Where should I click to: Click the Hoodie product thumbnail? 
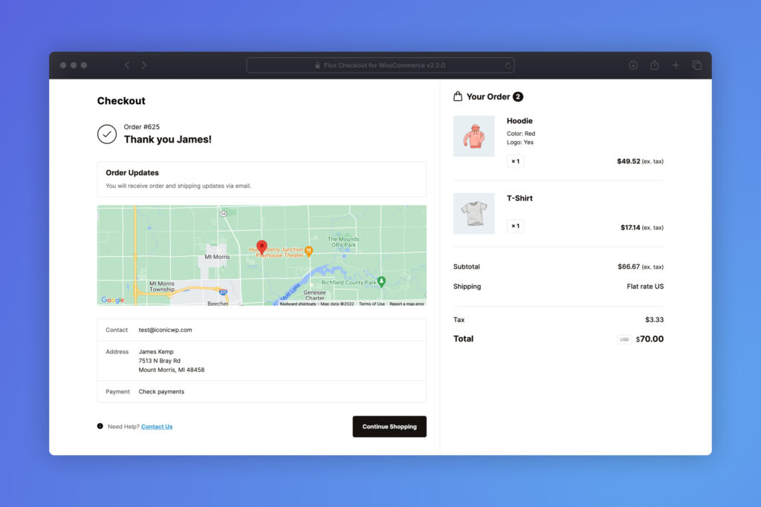[x=474, y=136]
